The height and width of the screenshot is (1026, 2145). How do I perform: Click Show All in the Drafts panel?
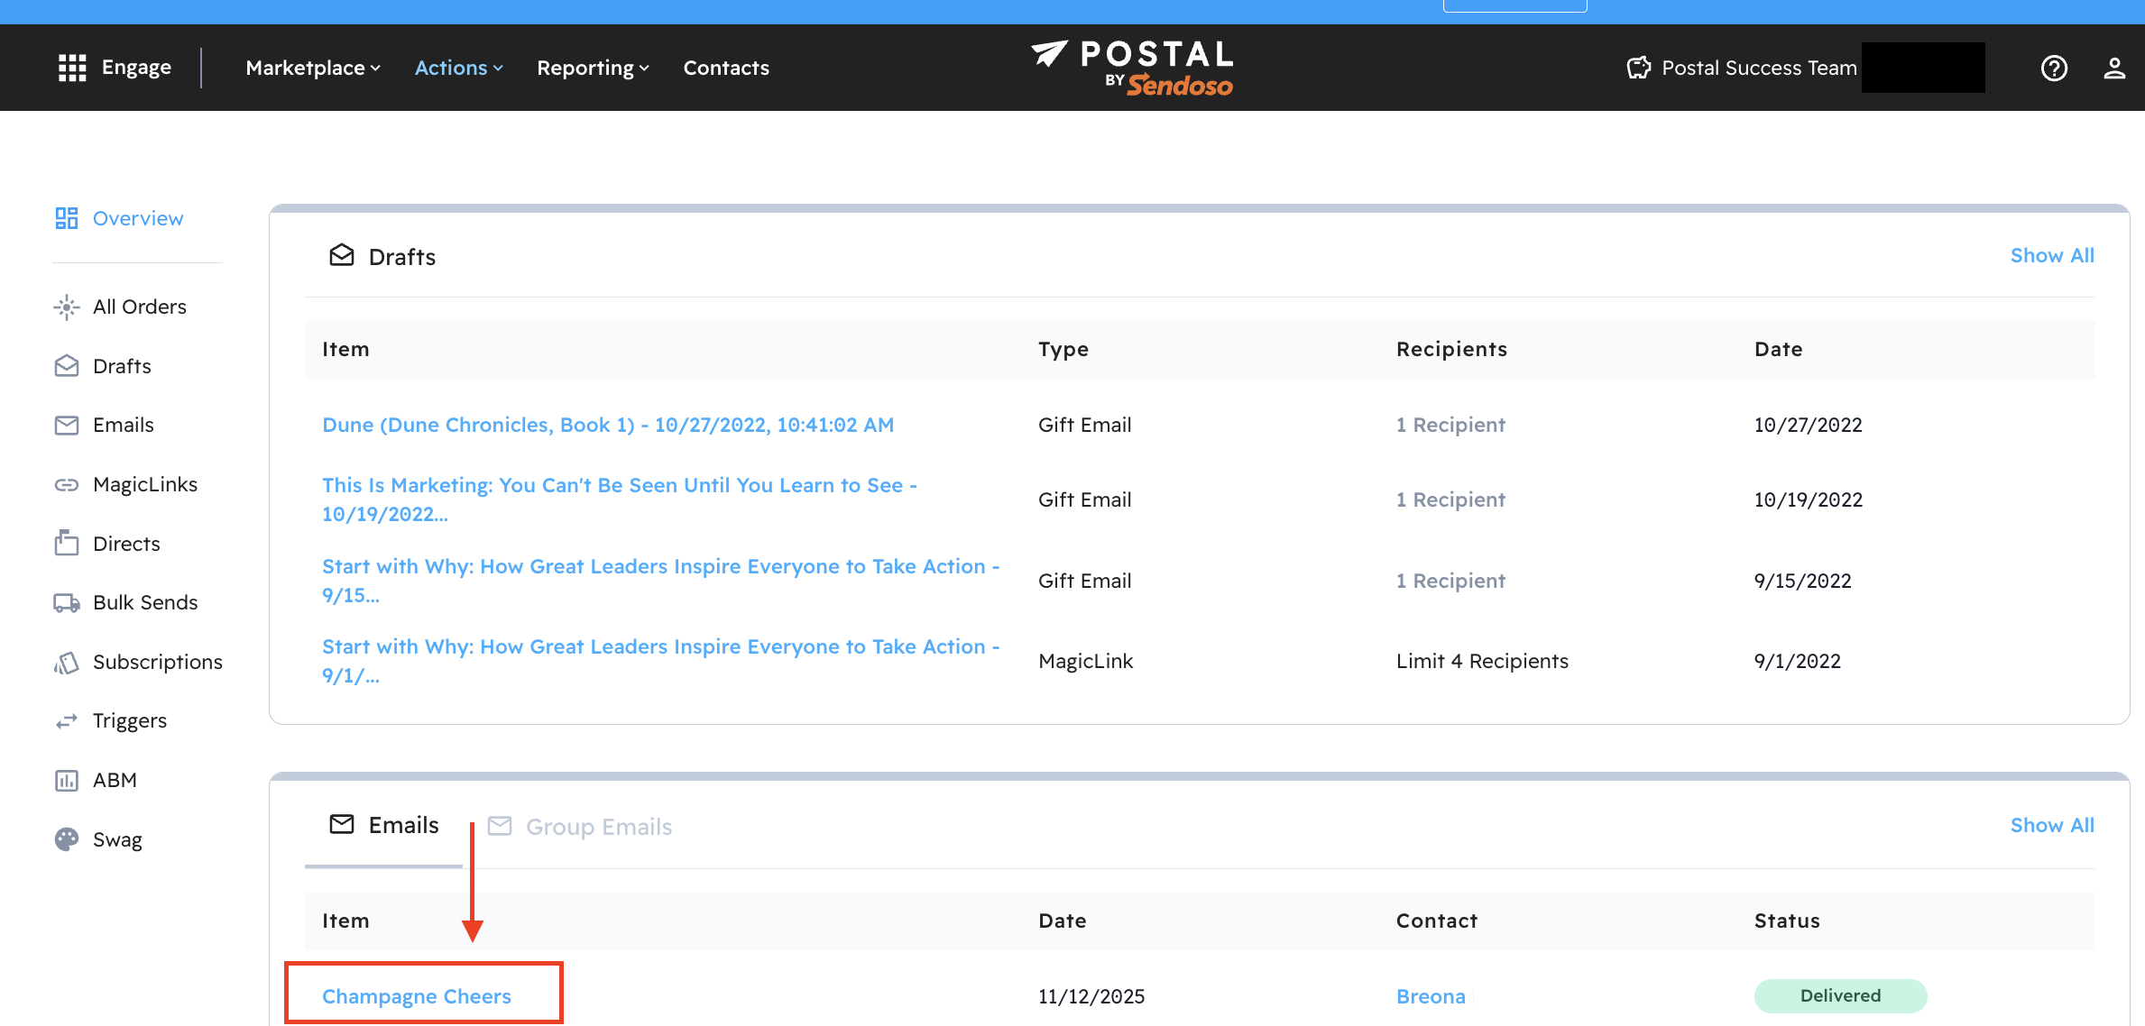click(2052, 255)
